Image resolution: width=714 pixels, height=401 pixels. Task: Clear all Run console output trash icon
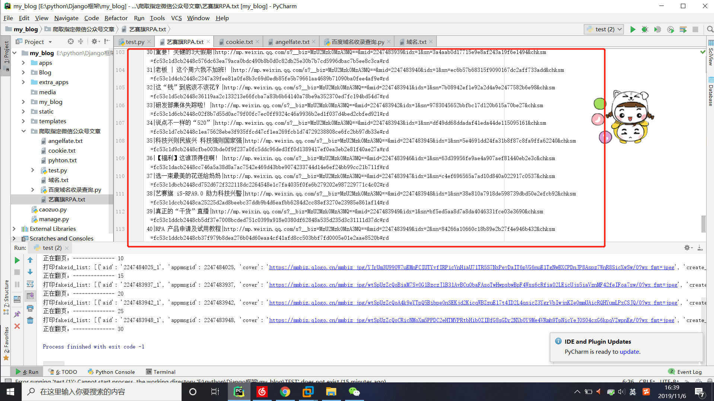(x=30, y=320)
